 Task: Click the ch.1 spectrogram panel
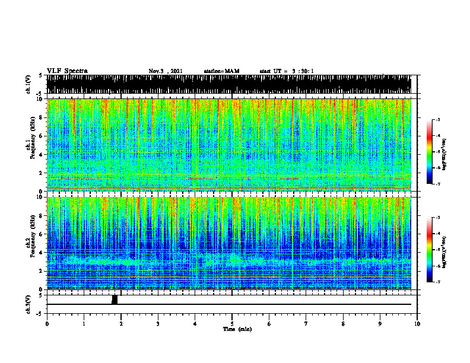click(x=228, y=145)
